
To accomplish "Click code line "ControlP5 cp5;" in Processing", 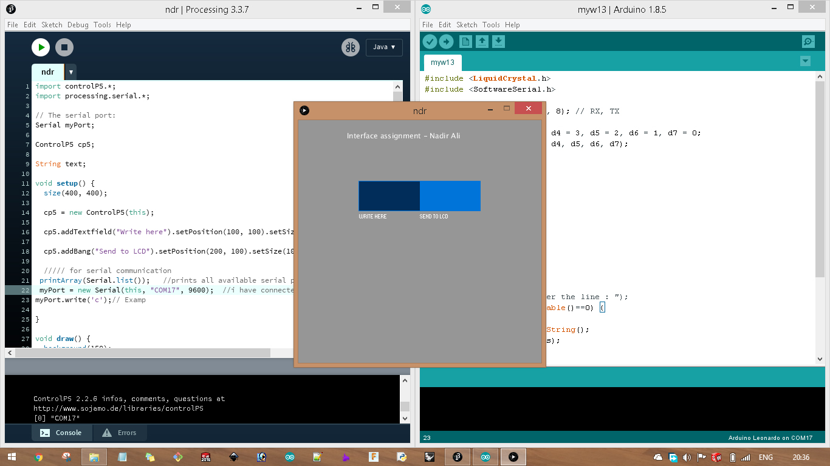I will click(65, 144).
